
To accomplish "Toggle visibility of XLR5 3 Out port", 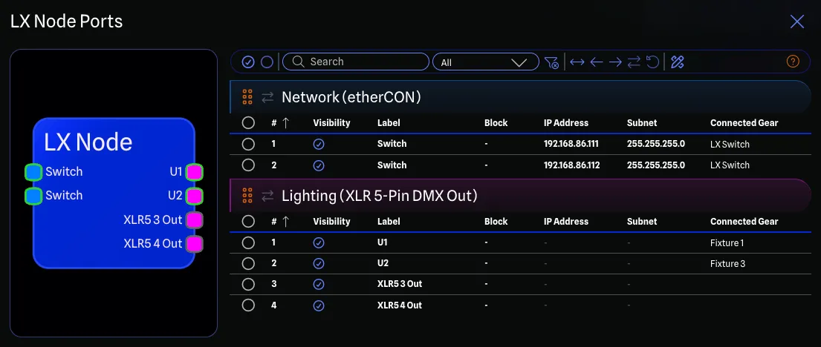I will point(319,284).
